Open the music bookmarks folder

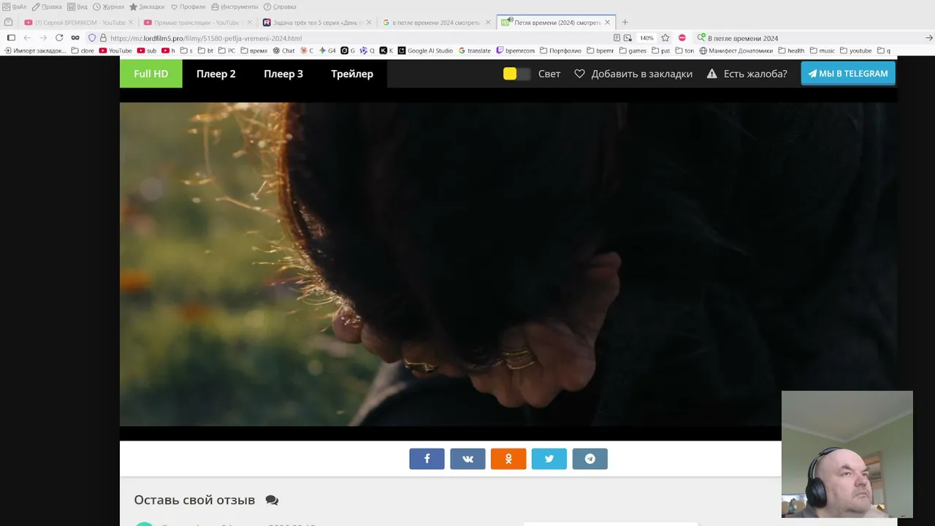tap(822, 51)
